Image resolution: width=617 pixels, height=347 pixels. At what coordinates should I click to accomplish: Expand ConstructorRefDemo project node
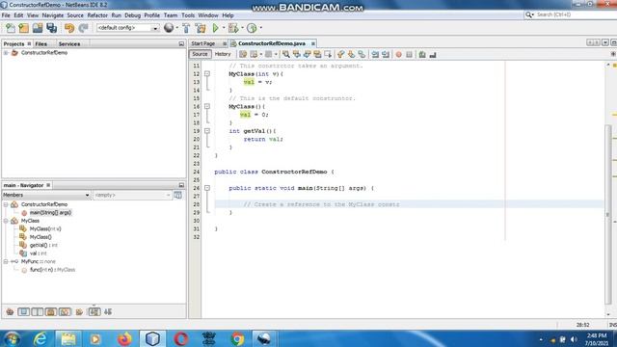(6, 53)
